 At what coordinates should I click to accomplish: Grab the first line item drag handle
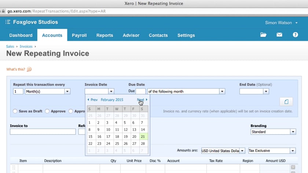click(14, 167)
